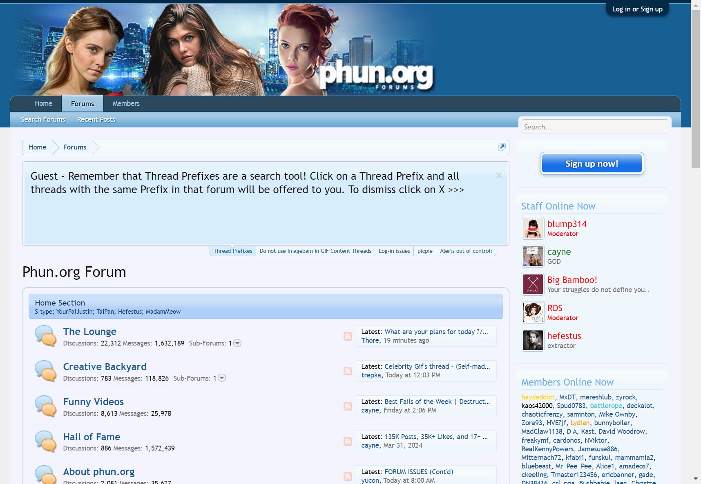
Task: Open quick navigation icon in breadcrumb bar
Action: click(x=502, y=147)
